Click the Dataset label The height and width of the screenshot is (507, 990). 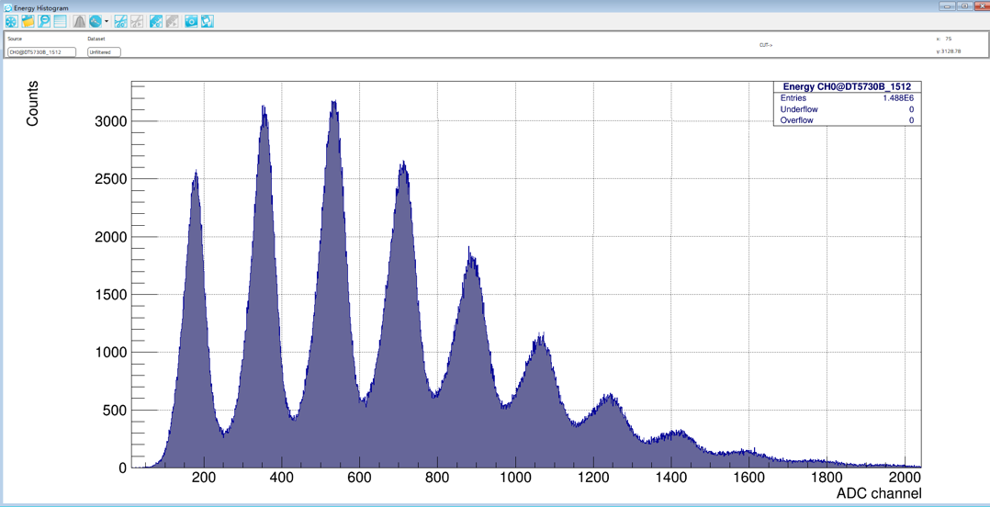[96, 39]
